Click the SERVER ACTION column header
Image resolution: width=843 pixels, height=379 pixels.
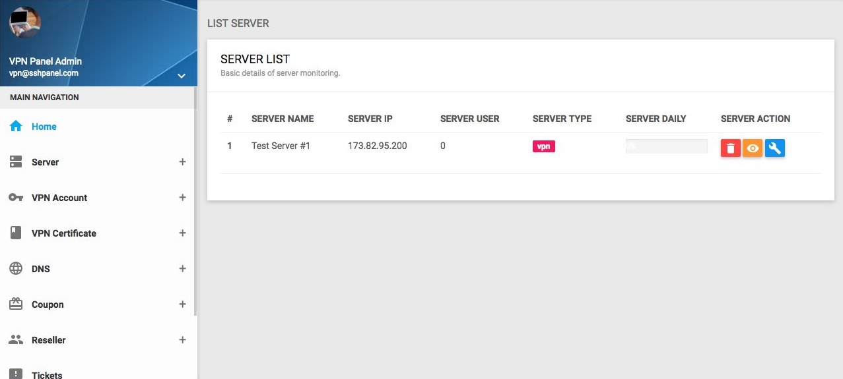(755, 119)
